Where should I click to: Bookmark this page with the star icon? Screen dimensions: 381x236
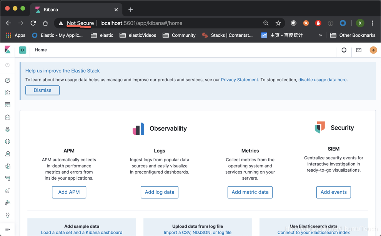(x=278, y=23)
